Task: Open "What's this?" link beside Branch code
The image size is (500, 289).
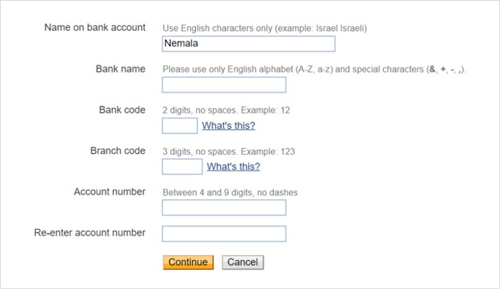Action: 233,166
